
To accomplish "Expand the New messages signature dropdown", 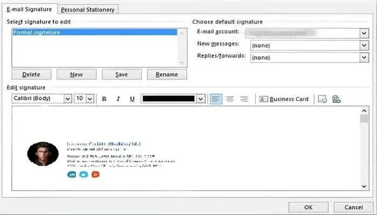I will 364,46.
